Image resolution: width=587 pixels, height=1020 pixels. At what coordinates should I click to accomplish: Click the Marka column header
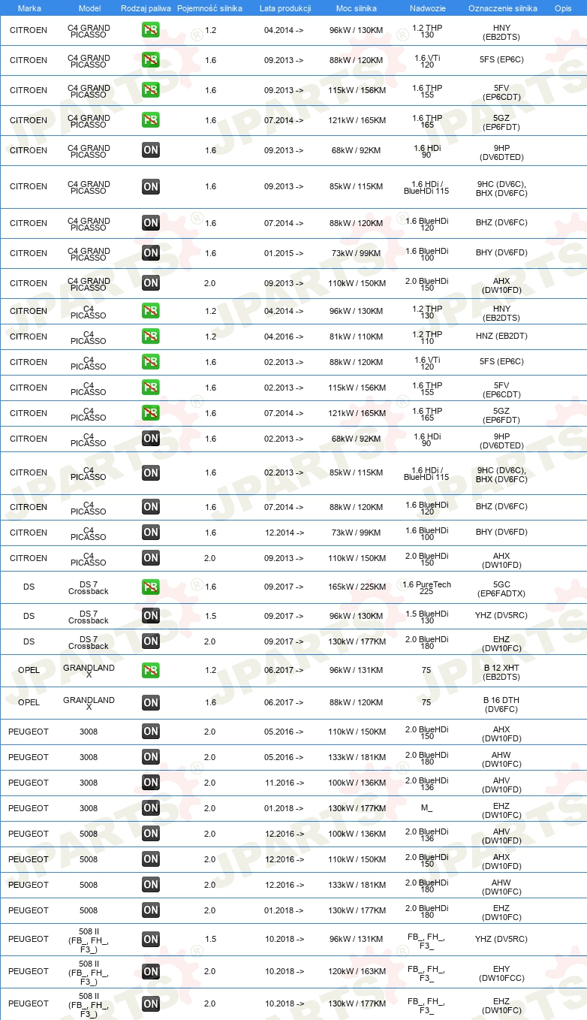[29, 8]
